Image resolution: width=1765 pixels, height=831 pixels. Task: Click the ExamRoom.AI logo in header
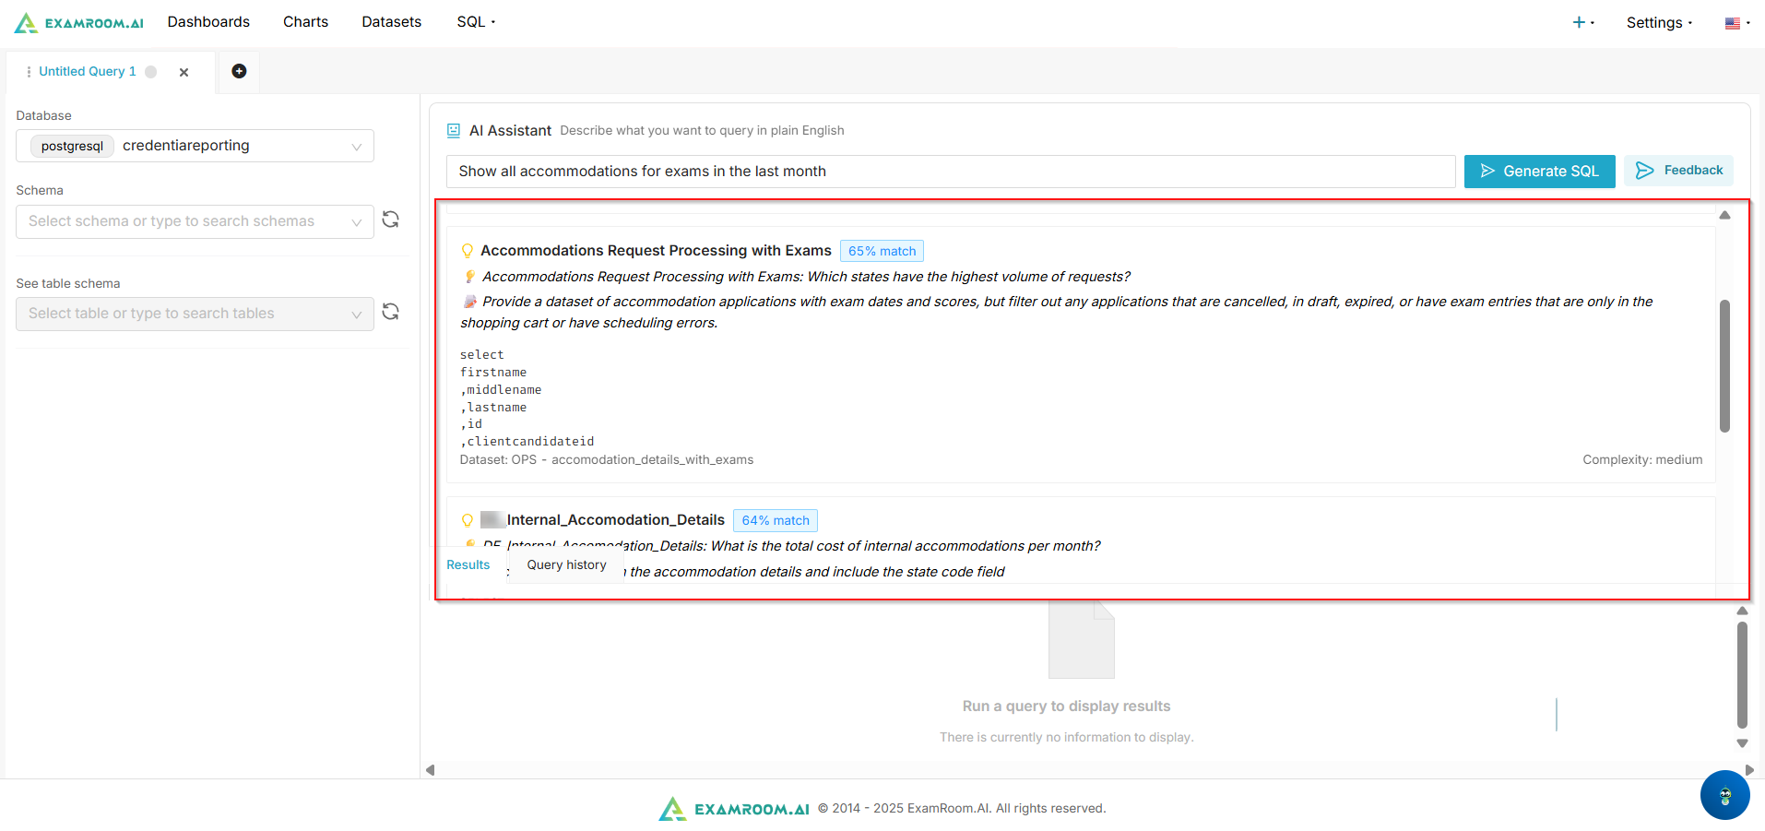(79, 22)
